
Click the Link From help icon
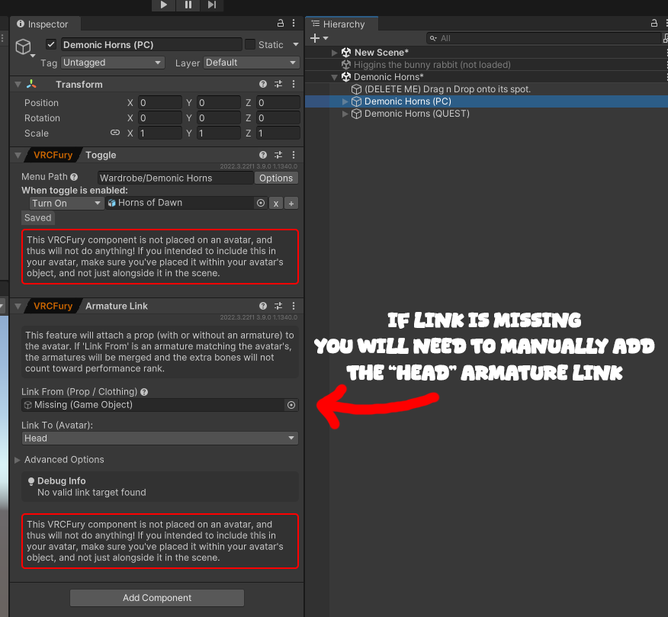point(144,392)
